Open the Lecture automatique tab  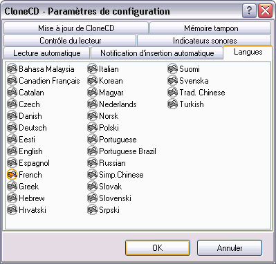pyautogui.click(x=47, y=53)
